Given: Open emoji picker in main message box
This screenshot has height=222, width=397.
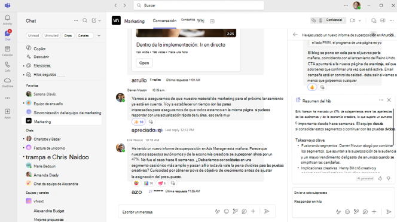Looking at the screenshot, I should point(227,211).
